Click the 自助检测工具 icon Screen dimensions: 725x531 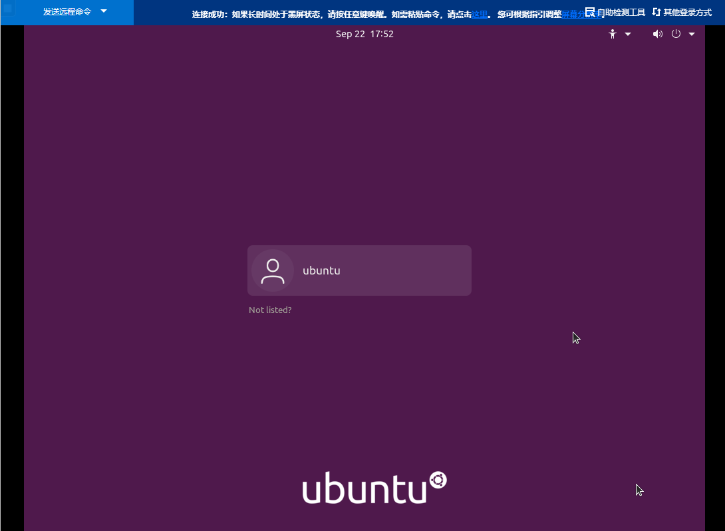(x=590, y=12)
